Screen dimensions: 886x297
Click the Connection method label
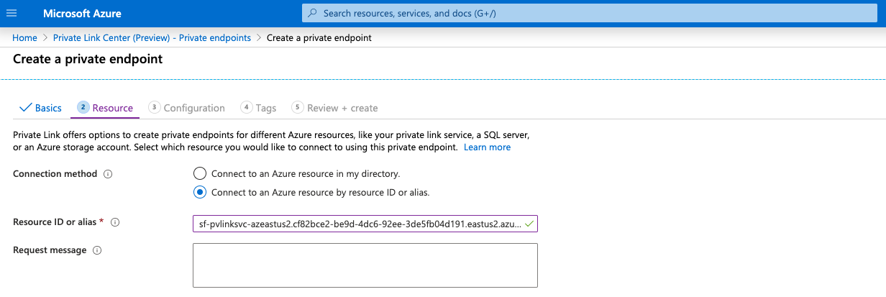[x=55, y=174]
